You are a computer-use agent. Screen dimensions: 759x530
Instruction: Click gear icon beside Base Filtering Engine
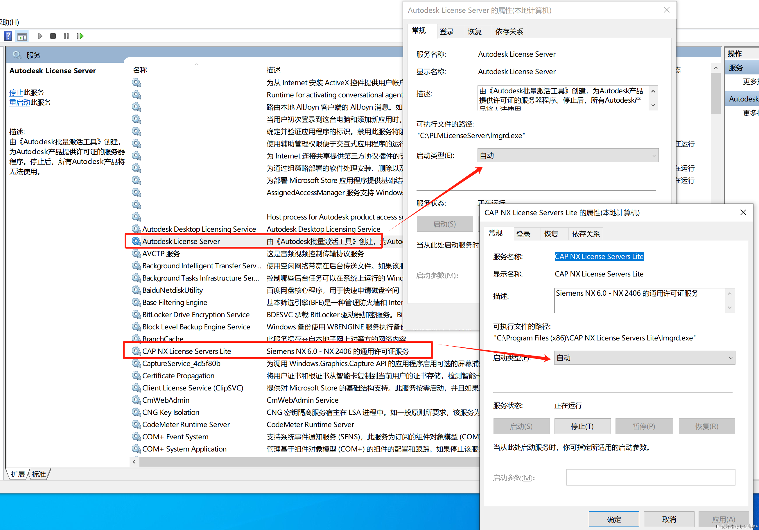tap(136, 302)
